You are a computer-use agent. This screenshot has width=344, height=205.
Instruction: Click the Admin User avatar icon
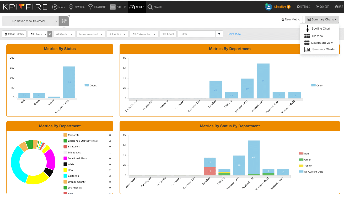(x=268, y=7)
